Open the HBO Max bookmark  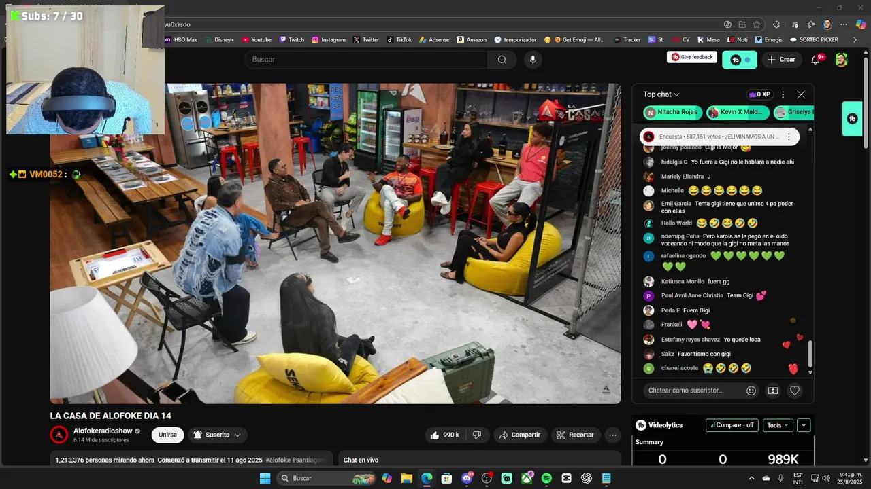coord(181,40)
